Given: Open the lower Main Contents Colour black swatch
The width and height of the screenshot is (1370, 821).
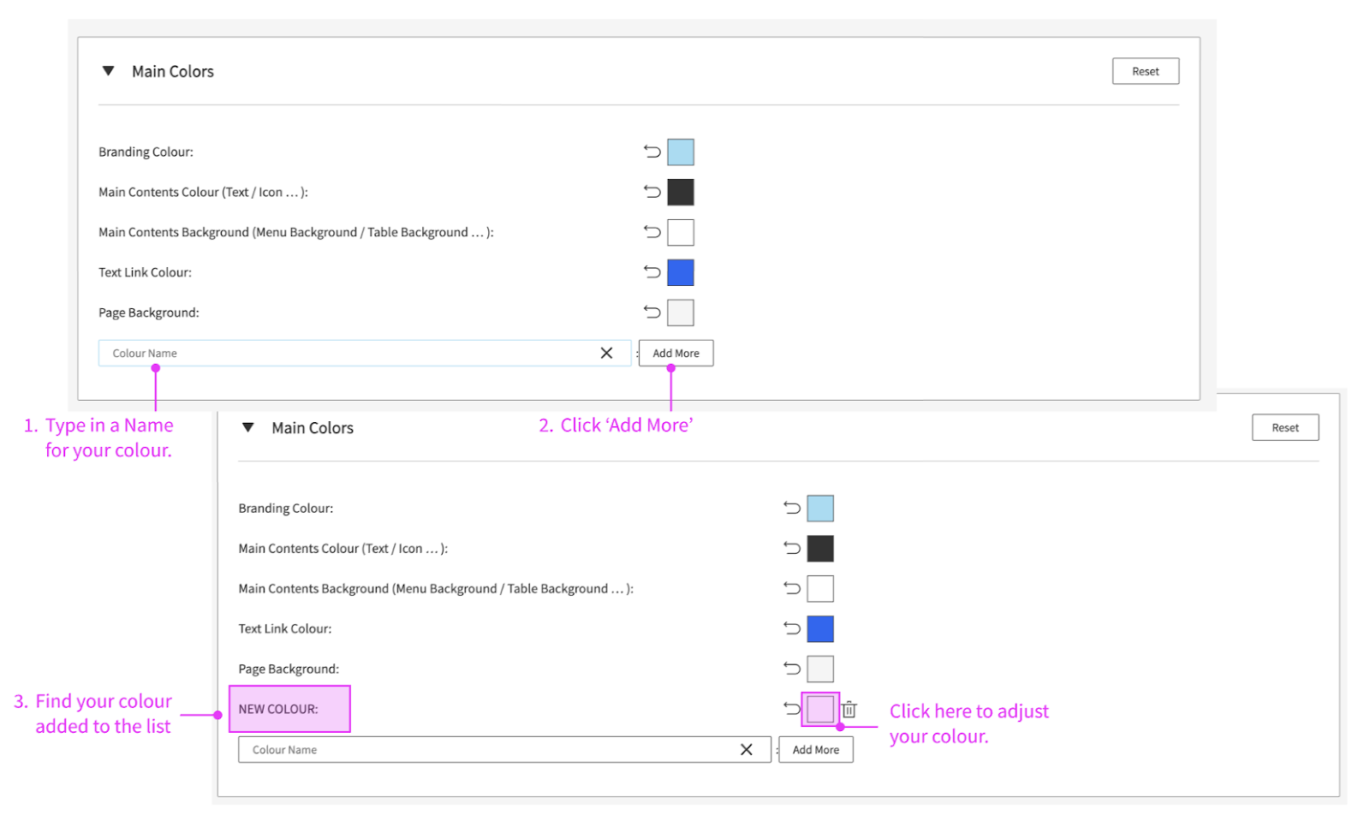Looking at the screenshot, I should coord(820,548).
